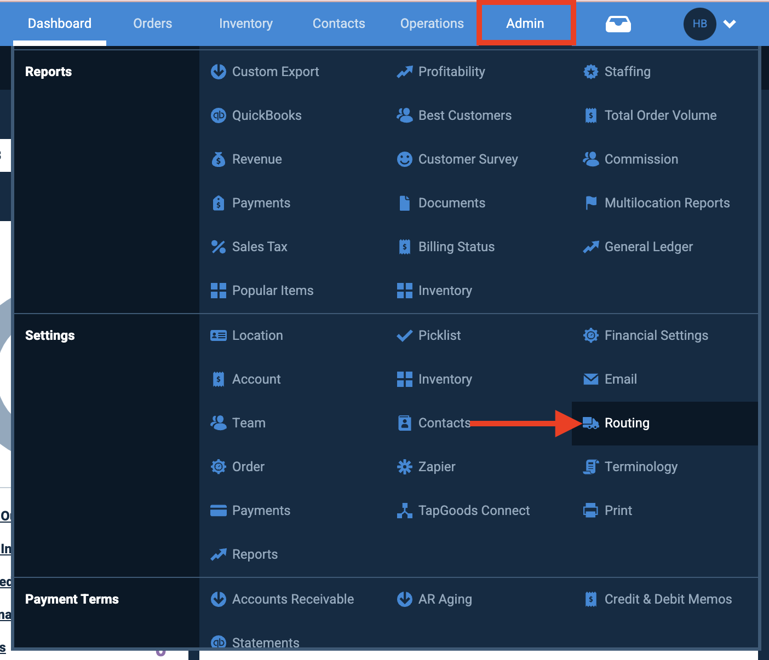This screenshot has height=660, width=769.
Task: Open Contacts under Settings
Action: [x=444, y=423]
